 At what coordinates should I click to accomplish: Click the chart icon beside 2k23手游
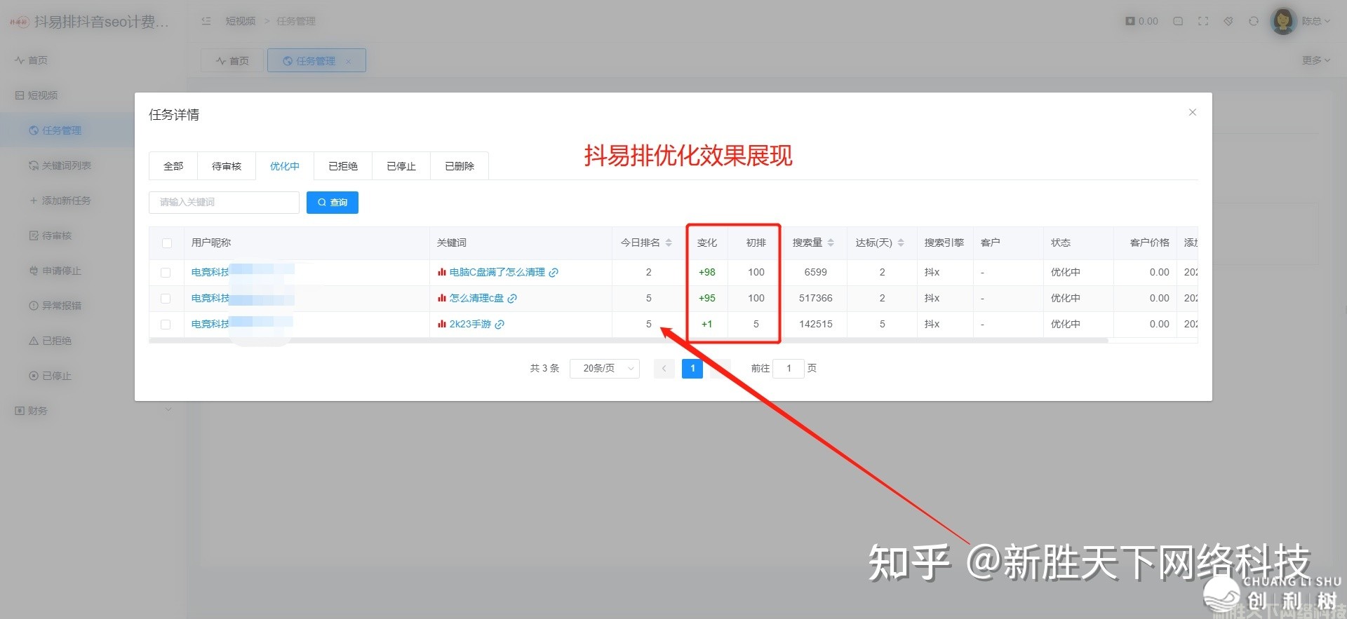pos(442,324)
